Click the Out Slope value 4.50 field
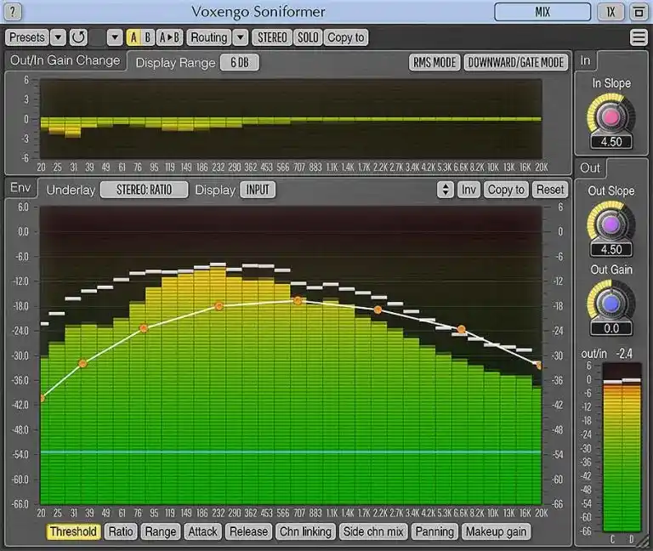Image resolution: width=653 pixels, height=551 pixels. (611, 250)
